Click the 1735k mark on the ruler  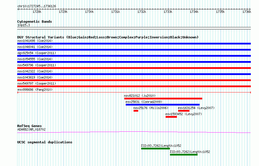click(220, 12)
